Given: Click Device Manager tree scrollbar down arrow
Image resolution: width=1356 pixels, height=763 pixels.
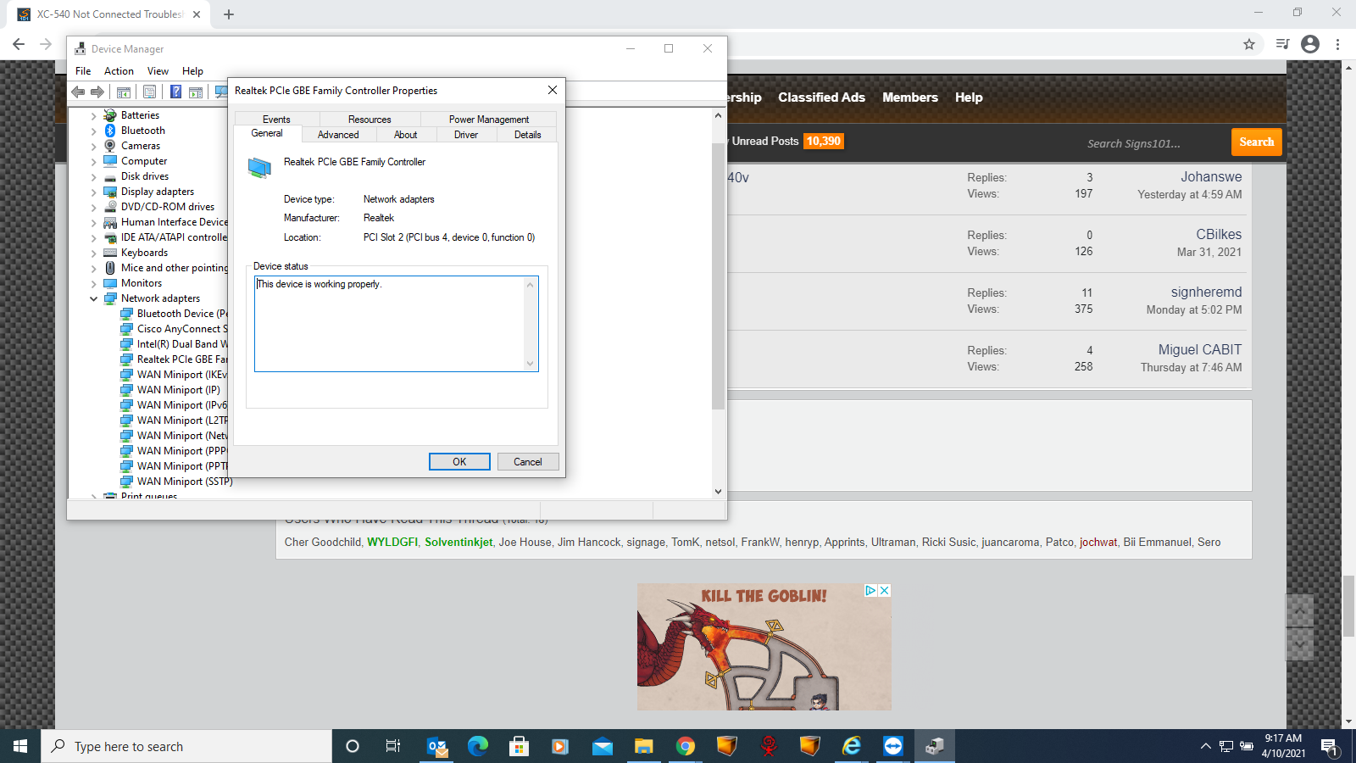Looking at the screenshot, I should [x=718, y=491].
